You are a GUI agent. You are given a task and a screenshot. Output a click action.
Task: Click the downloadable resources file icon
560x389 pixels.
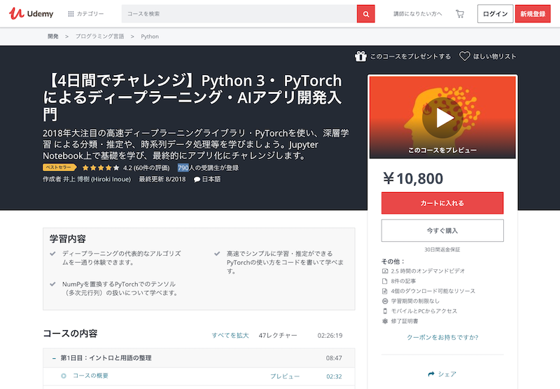coord(385,291)
